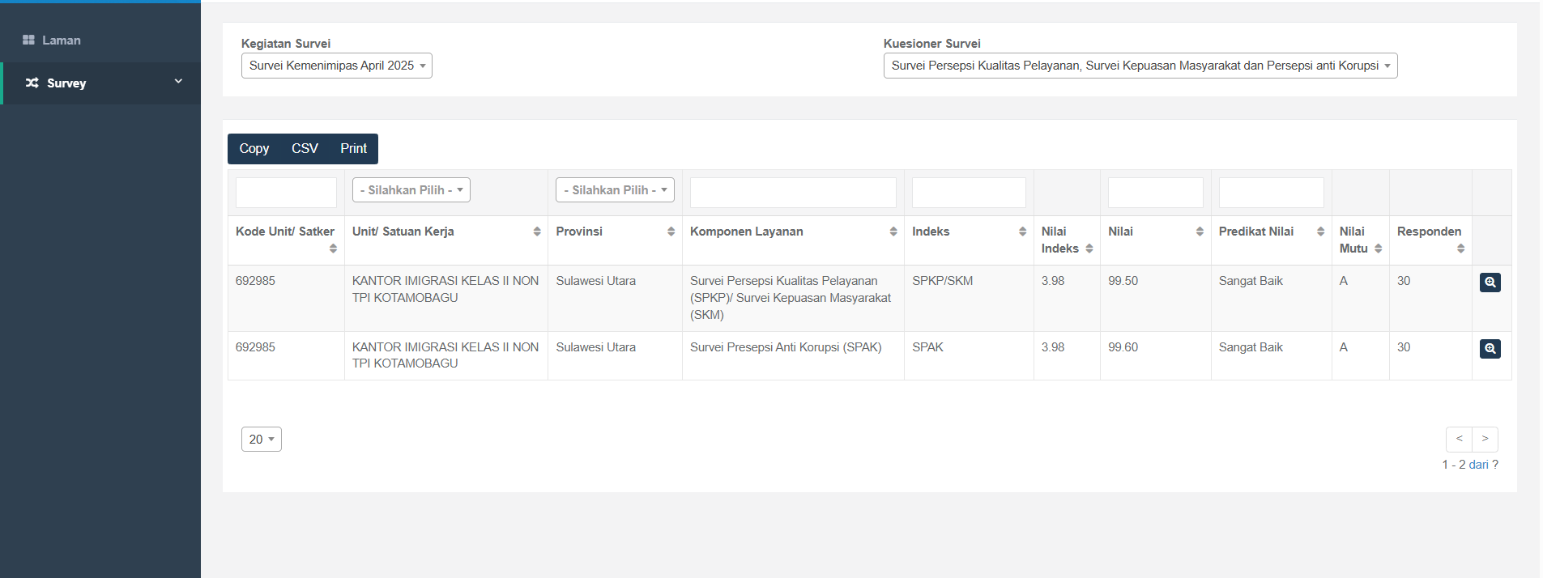This screenshot has height=578, width=1543.
Task: Open the Unit/ Satuan Kerja filter dropdown
Action: [411, 190]
